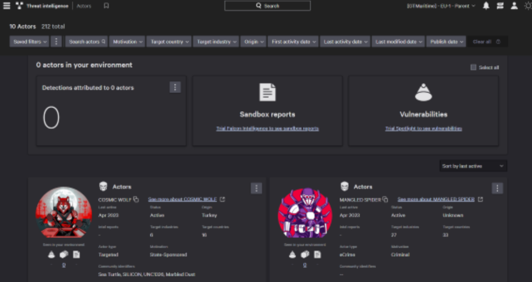Viewport: 532px width, 282px height.
Task: Click COSMIC WOLF vulnerabilities spotlight icon
Action: (x=51, y=254)
